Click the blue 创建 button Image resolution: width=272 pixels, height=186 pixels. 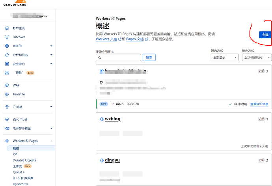[x=265, y=35]
